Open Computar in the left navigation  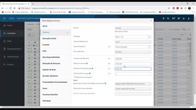(12, 33)
